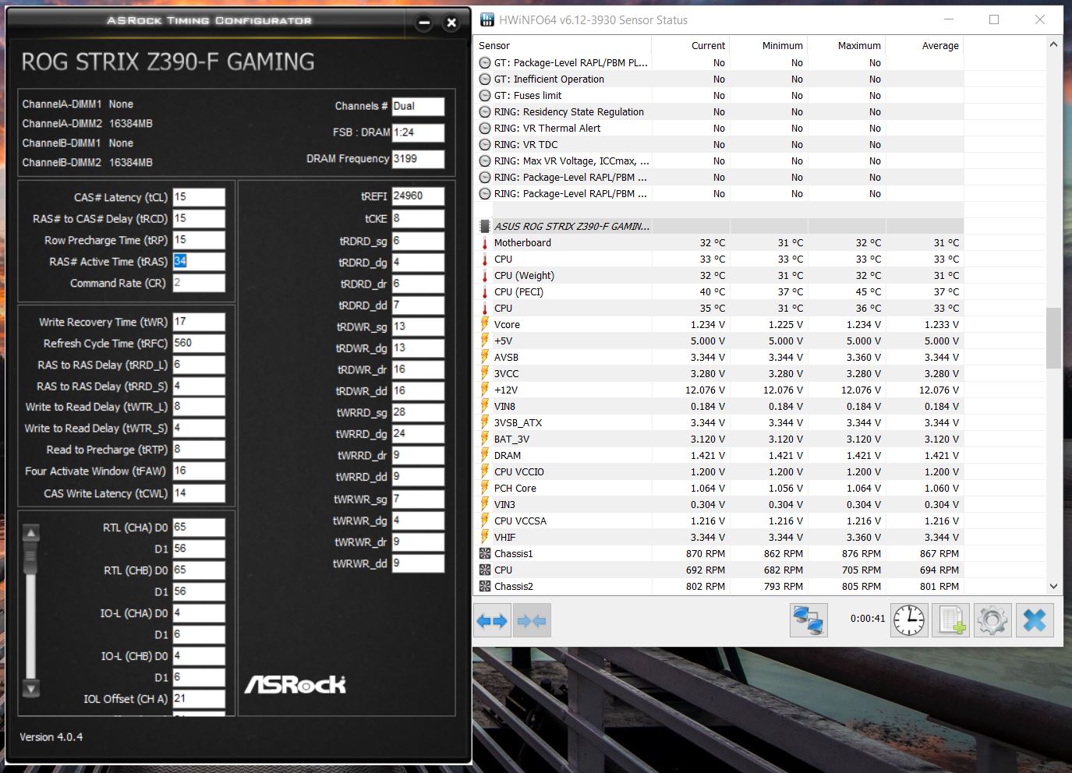
Task: Click the HWiNFO scrollbar down arrow
Action: click(x=1054, y=587)
